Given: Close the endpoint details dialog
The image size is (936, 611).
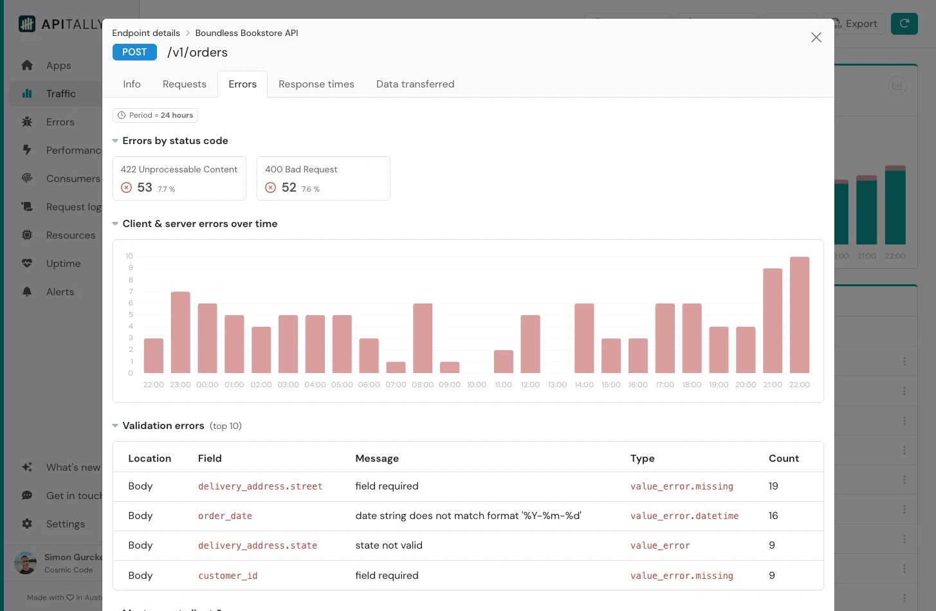Looking at the screenshot, I should [x=816, y=37].
